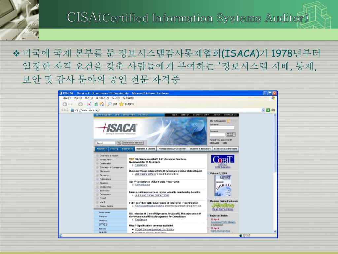Click the IE Forward arrow button
The image size is (338, 254).
tap(80, 104)
